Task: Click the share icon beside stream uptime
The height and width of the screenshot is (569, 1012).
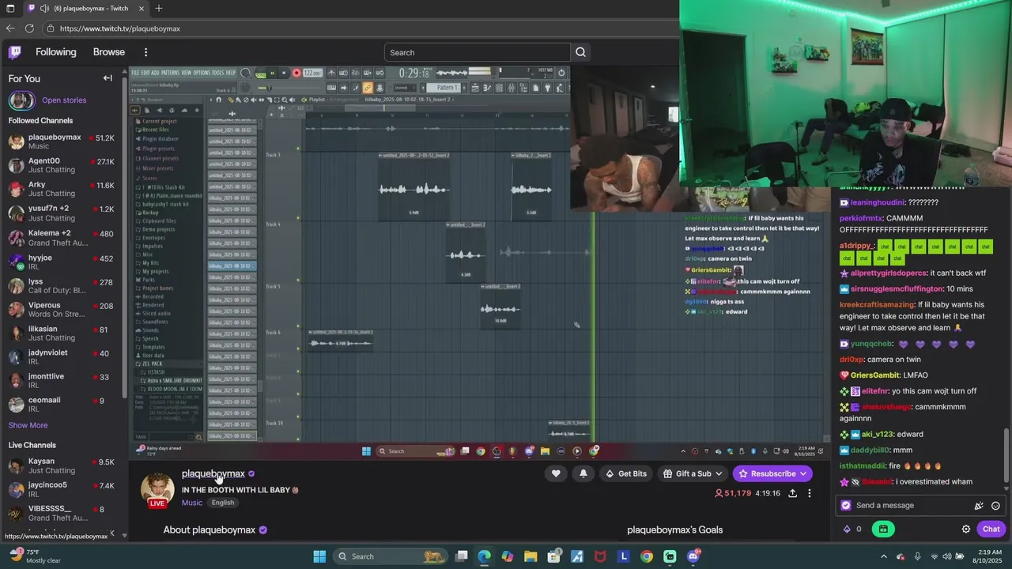Action: tap(792, 493)
